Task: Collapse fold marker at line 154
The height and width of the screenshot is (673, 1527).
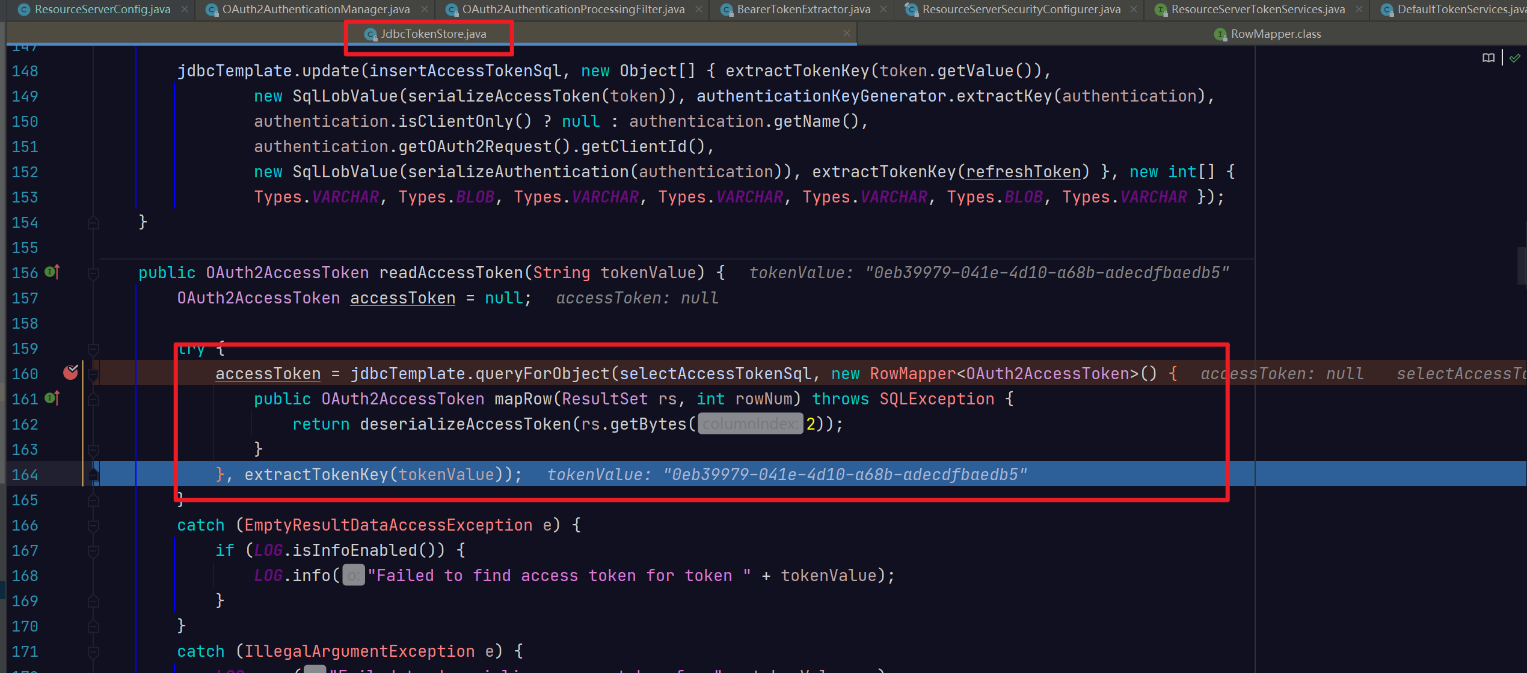Action: pyautogui.click(x=93, y=223)
